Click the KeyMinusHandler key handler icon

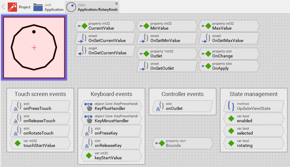(89, 119)
